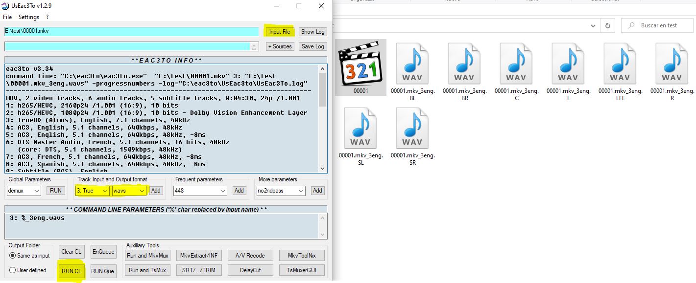This screenshot has height=283, width=696.
Task: Open the Global Parameters demux dropdown
Action: click(x=24, y=191)
